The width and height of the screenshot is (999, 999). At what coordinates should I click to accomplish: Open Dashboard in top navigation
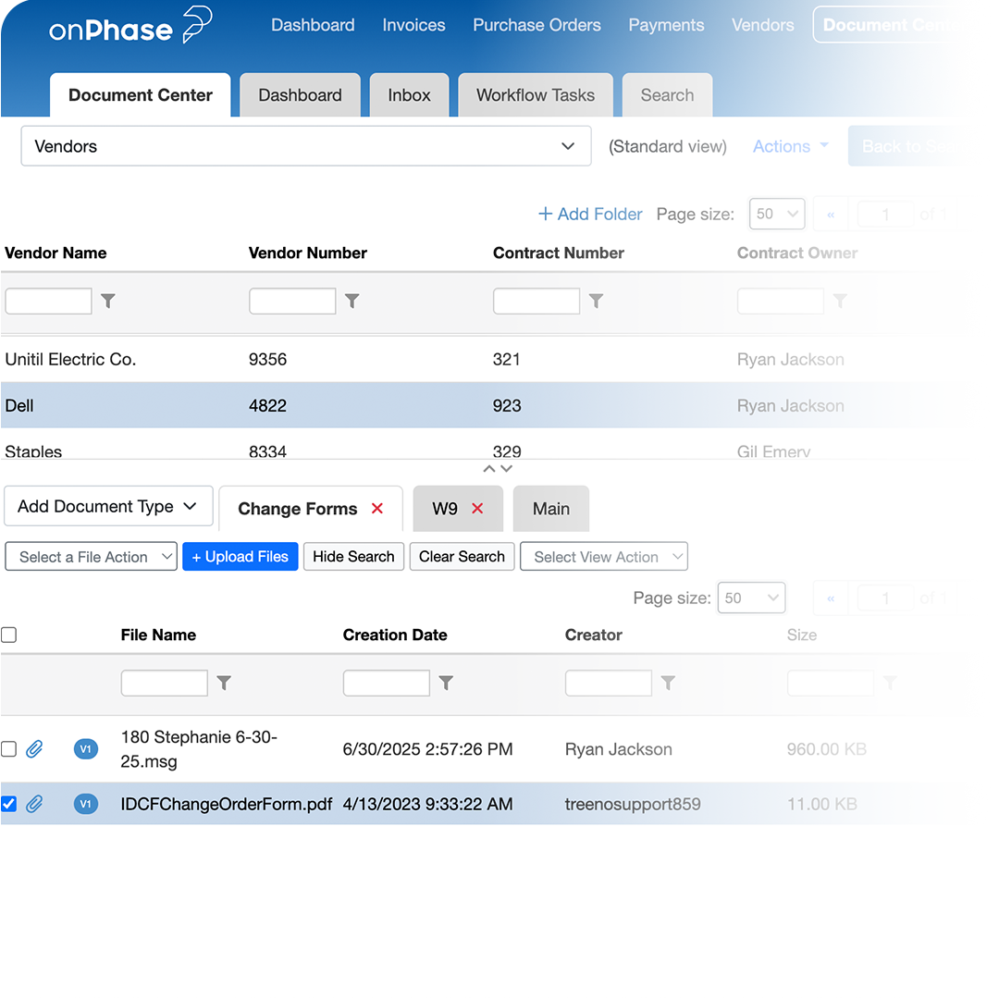point(313,25)
